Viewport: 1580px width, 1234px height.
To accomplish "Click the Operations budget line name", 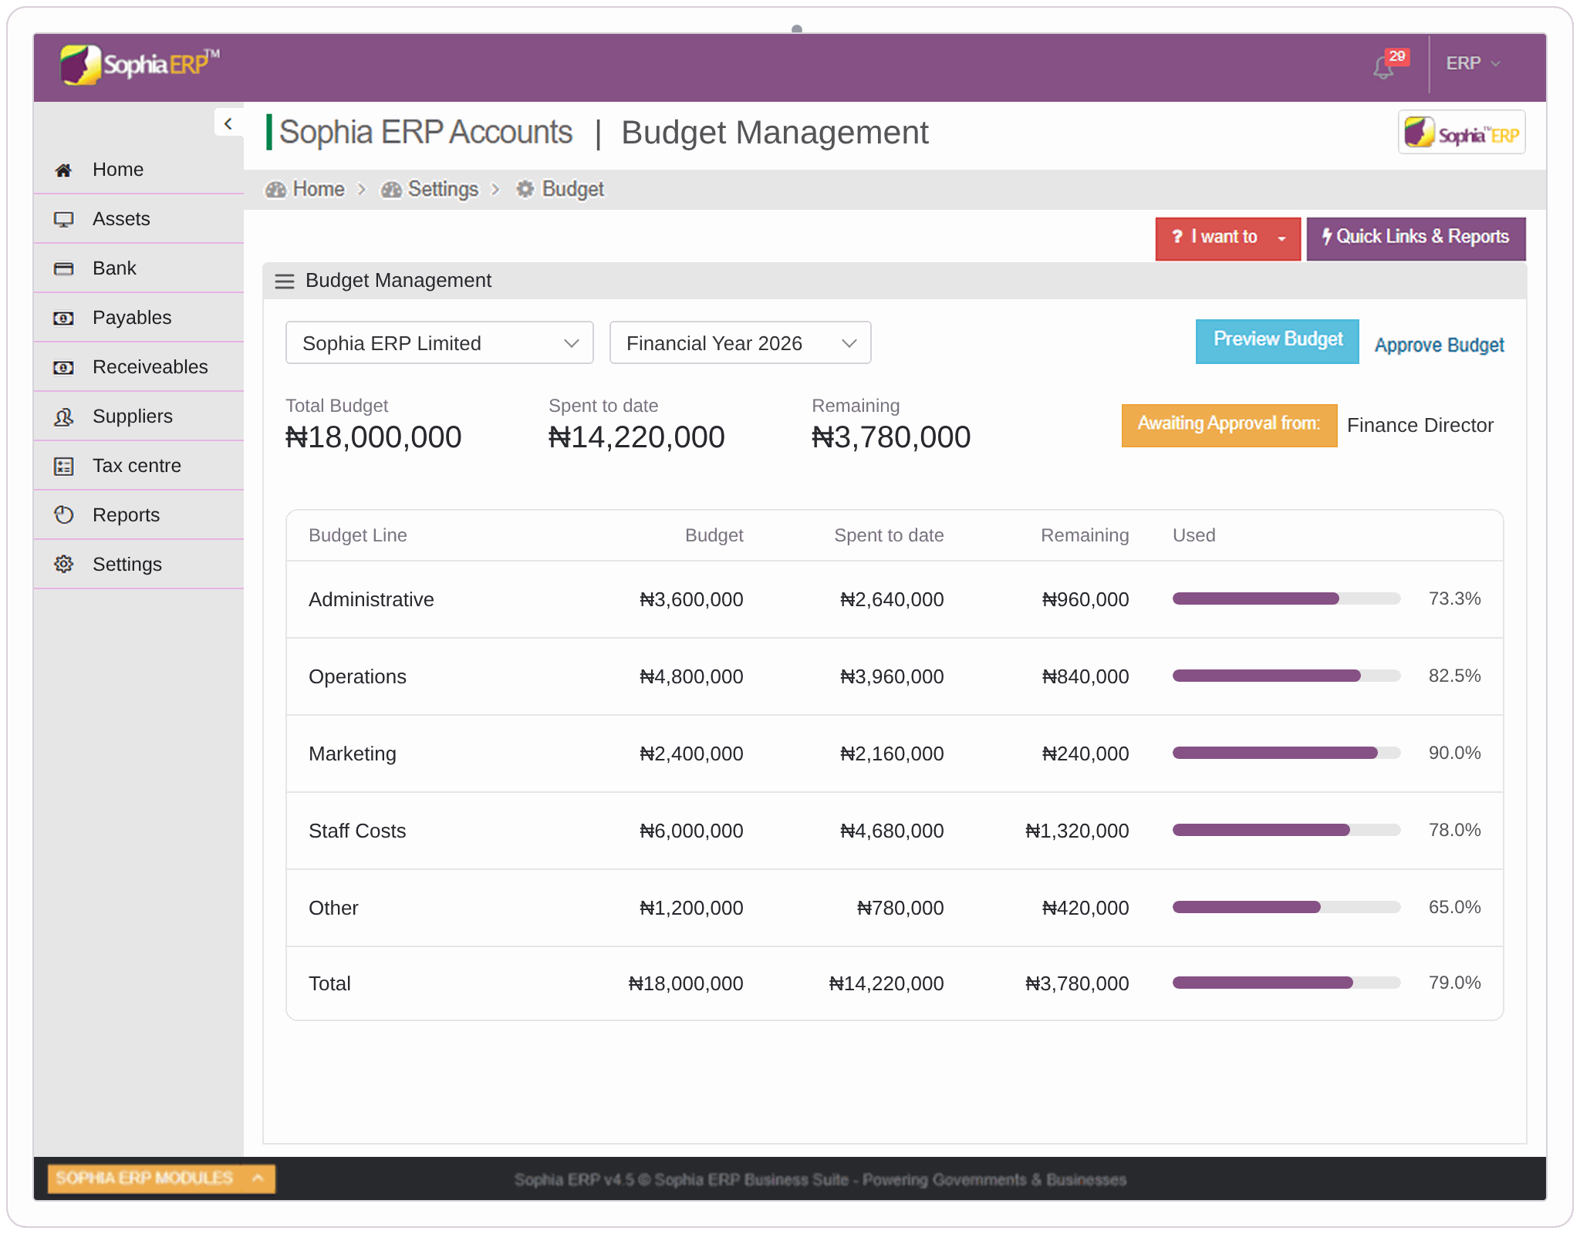I will point(357,676).
